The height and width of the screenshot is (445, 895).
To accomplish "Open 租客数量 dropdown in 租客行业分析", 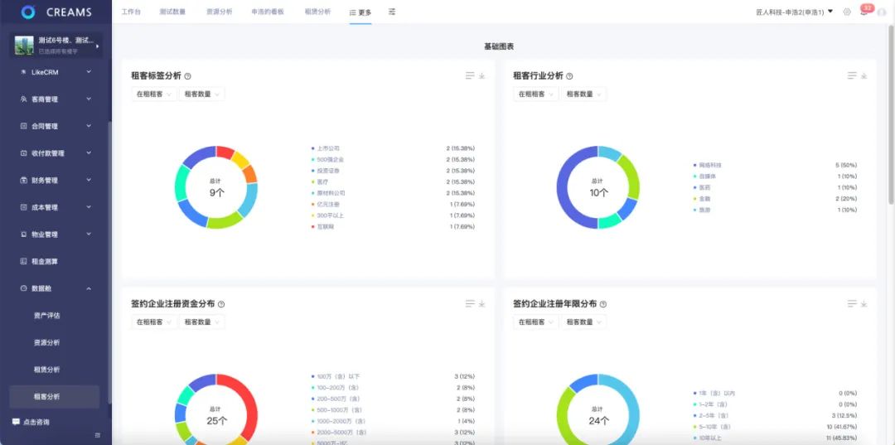I will [583, 94].
